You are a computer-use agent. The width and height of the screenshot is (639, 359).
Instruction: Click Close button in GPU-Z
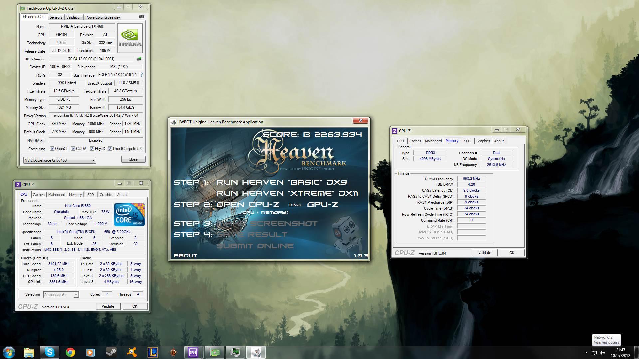tap(133, 159)
